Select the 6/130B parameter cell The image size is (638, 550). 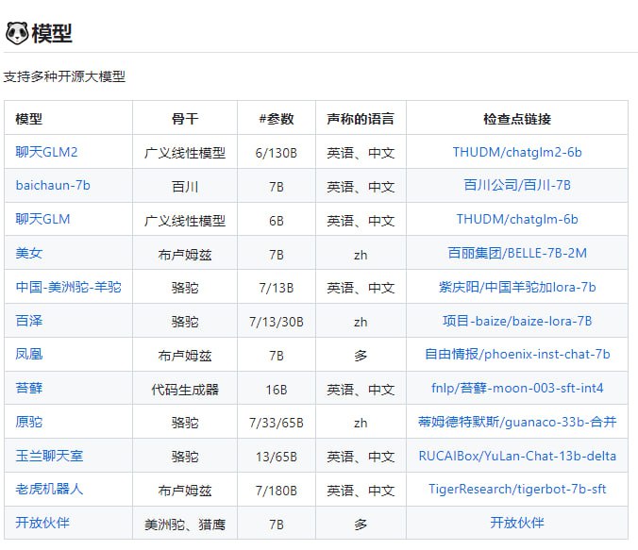tap(277, 153)
